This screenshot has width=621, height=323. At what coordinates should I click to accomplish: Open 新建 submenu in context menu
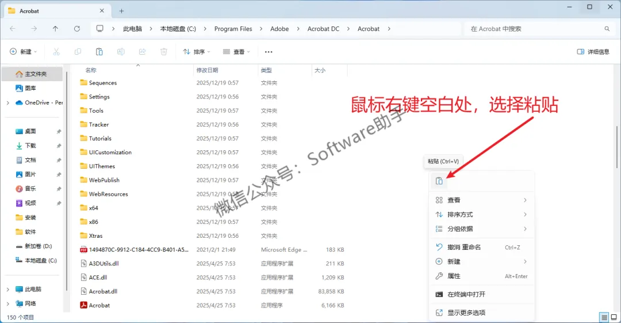point(482,261)
